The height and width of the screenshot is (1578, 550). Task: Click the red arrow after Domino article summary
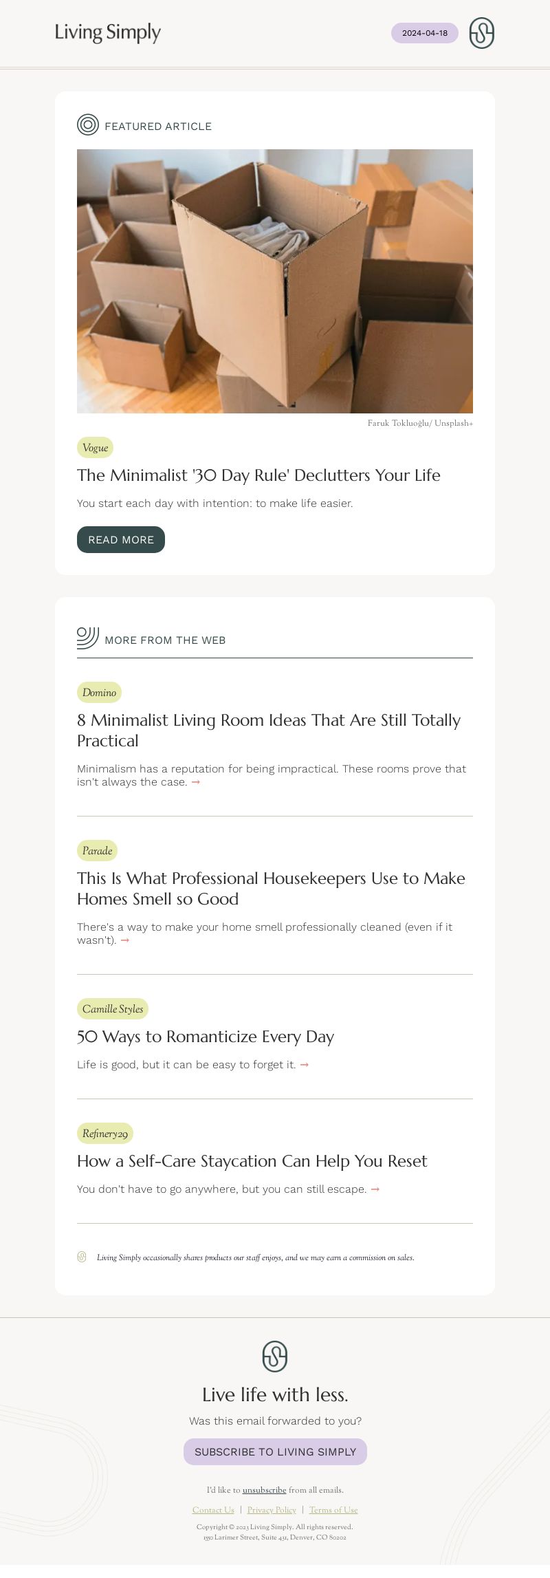pos(196,782)
